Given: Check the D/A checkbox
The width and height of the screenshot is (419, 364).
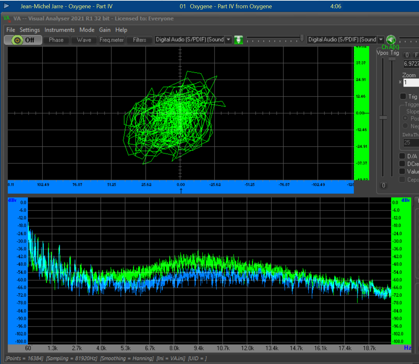Looking at the screenshot, I should coord(402,156).
